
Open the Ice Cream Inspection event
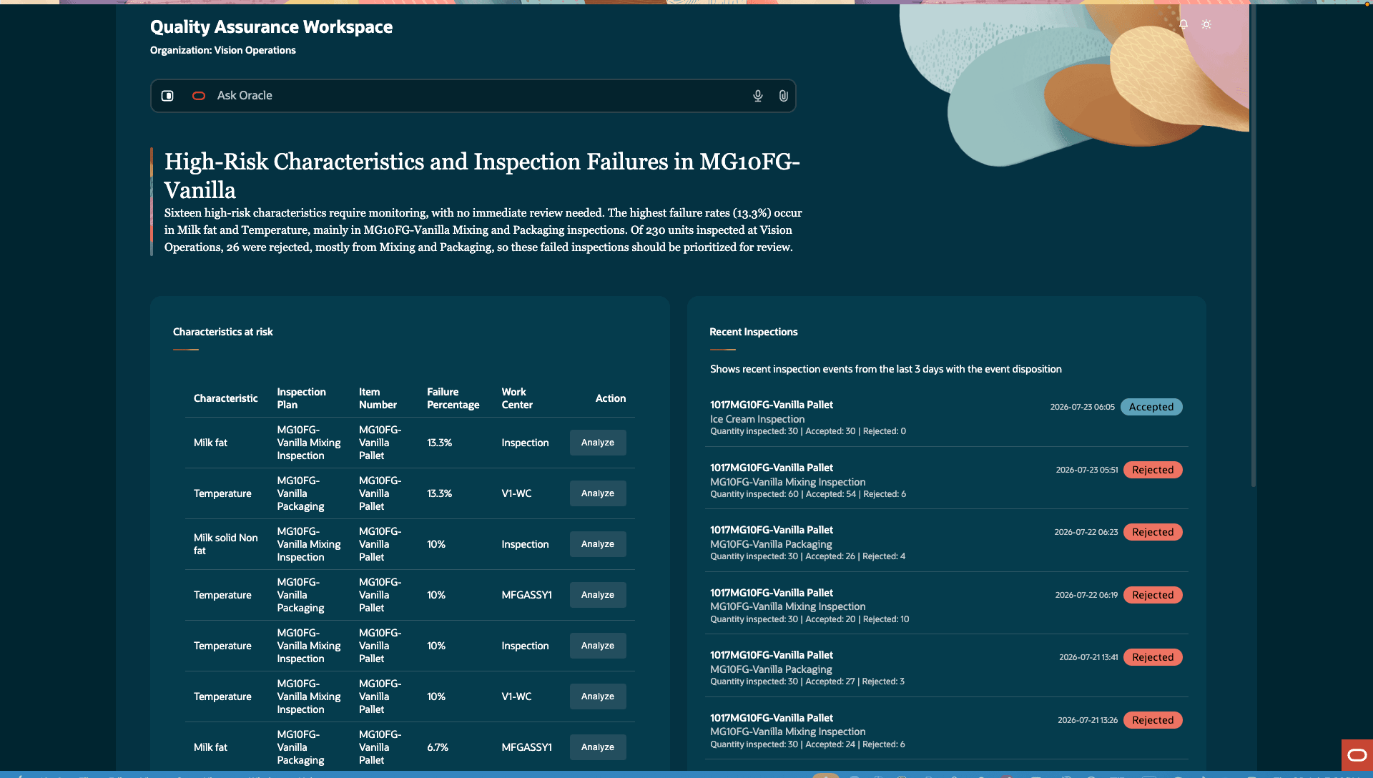click(946, 417)
